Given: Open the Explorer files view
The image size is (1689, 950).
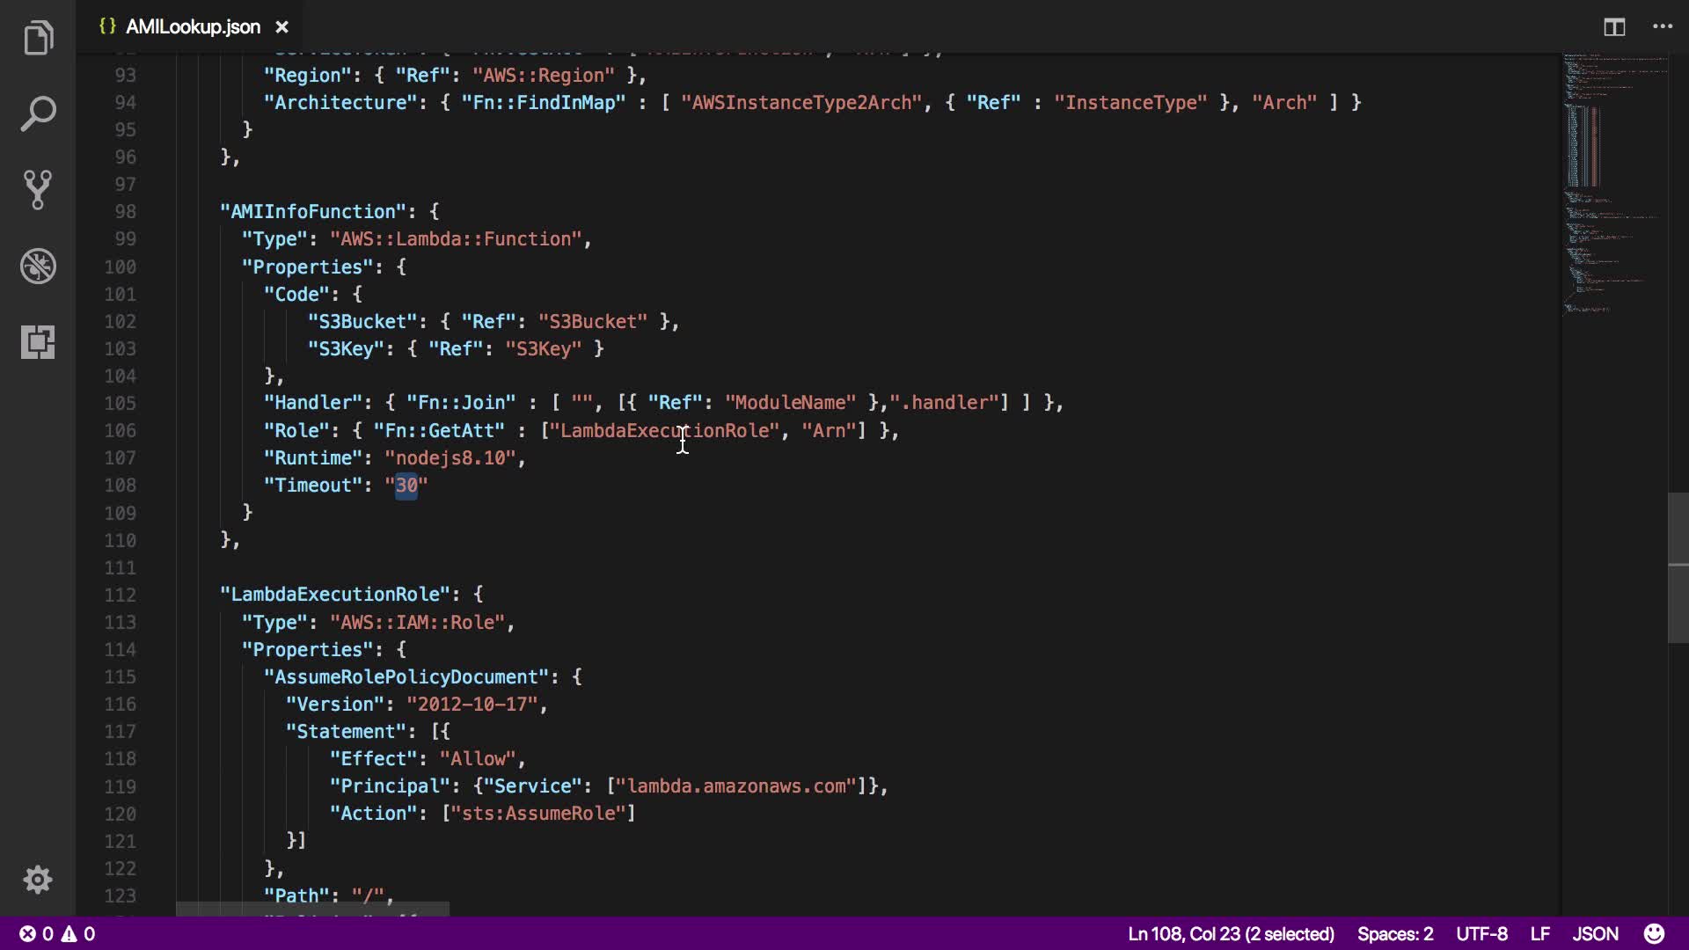Looking at the screenshot, I should 38,38.
